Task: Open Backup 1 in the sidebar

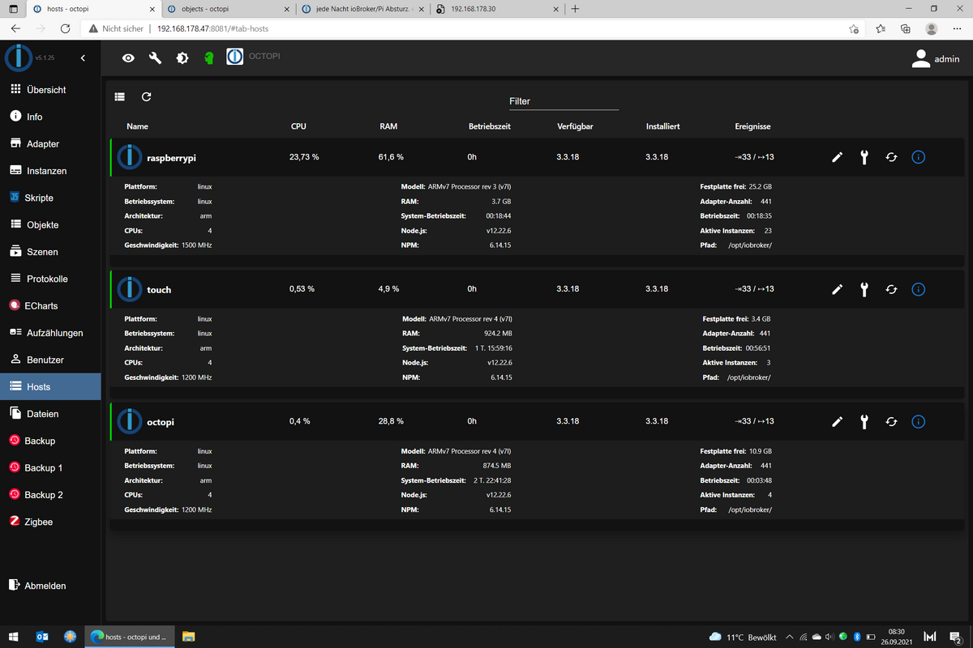Action: coord(50,467)
